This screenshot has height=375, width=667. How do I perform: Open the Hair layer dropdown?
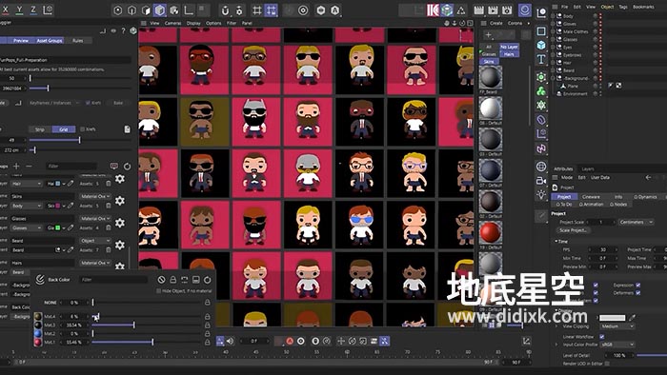point(27,184)
